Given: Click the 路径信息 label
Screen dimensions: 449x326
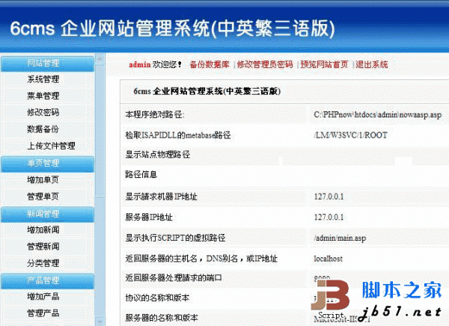Looking at the screenshot, I should (x=141, y=174).
